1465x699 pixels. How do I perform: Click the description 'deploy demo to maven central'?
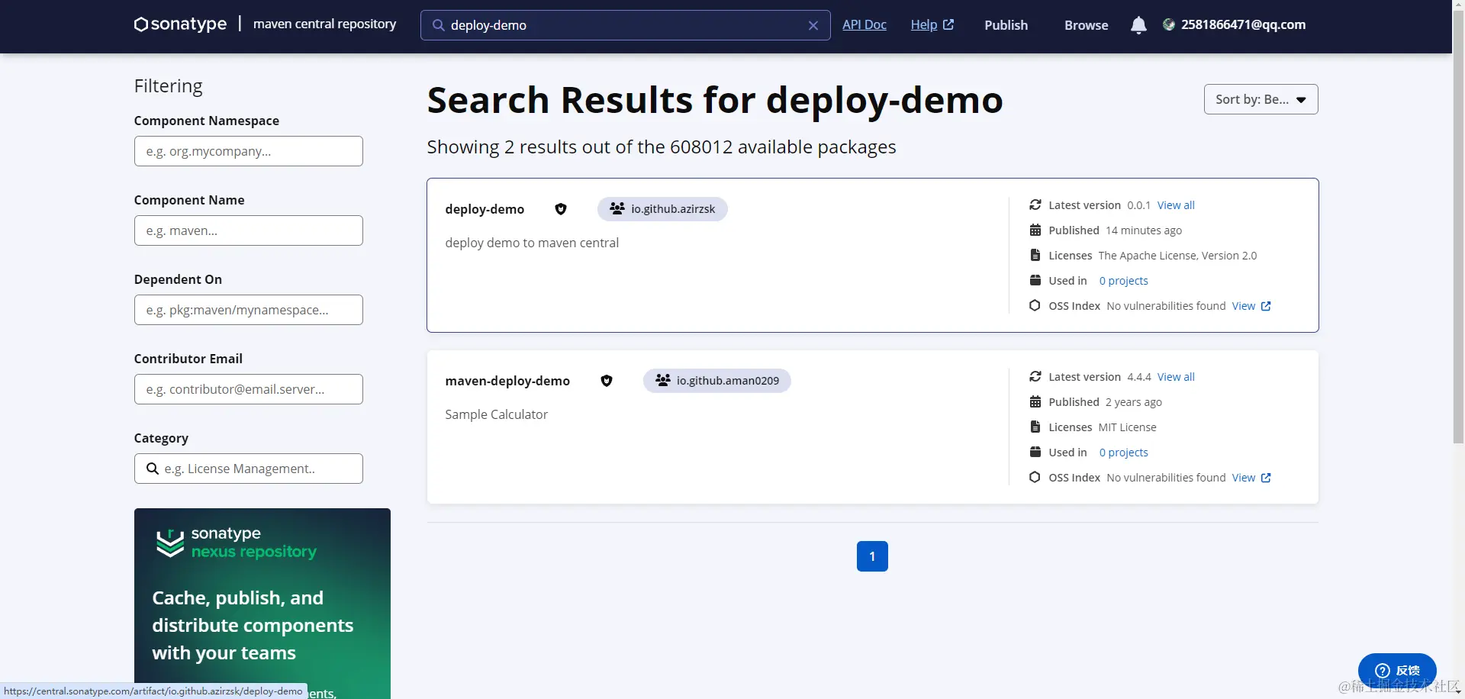532,243
